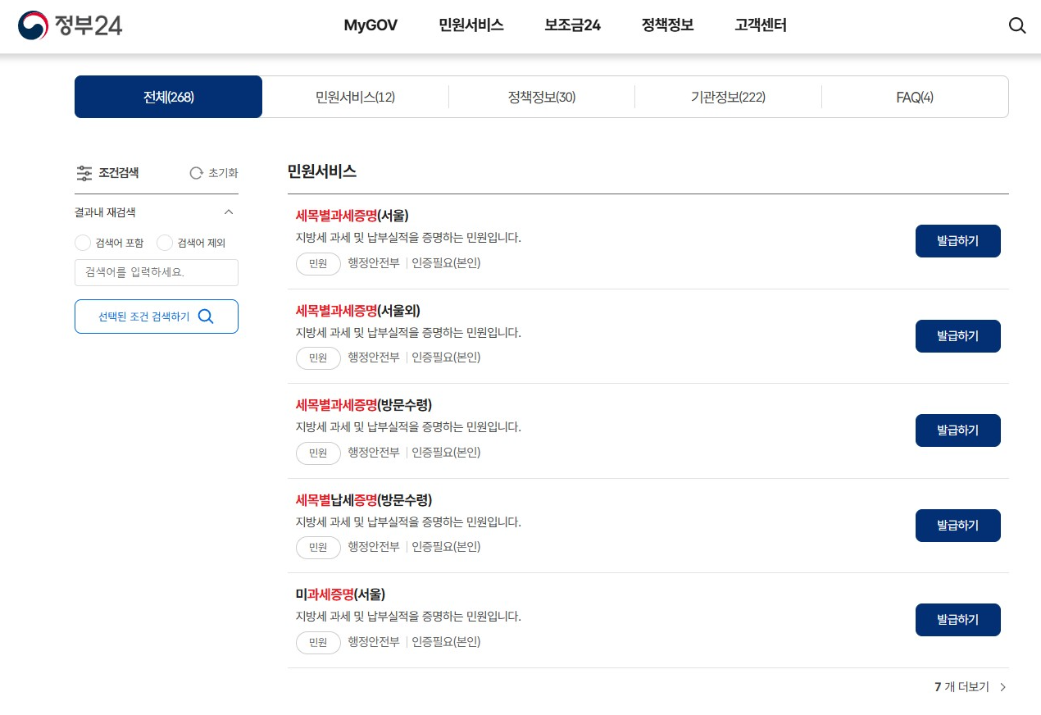Open the 세목별과세증명(서울) result title
Screen dimensions: 1041x715
(x=352, y=216)
